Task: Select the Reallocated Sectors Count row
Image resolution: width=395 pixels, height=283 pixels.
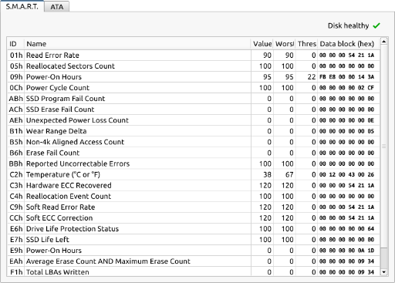Action: coord(194,66)
